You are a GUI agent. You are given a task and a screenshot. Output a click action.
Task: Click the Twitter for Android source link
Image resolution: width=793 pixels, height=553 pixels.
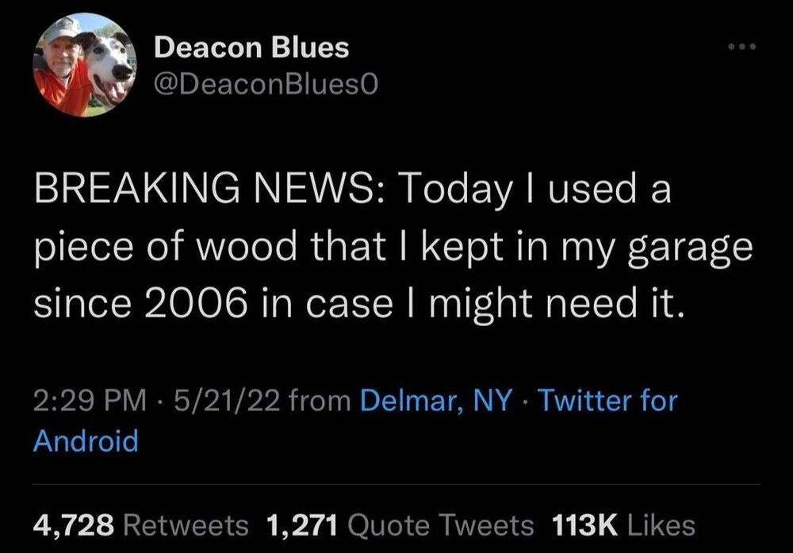(607, 401)
